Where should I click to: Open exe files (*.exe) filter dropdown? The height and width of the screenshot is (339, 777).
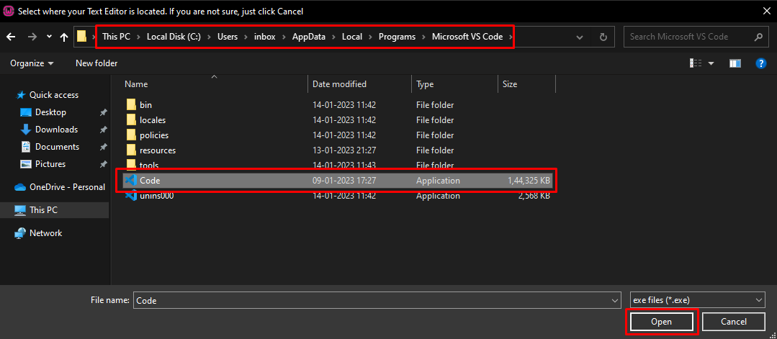pos(697,300)
